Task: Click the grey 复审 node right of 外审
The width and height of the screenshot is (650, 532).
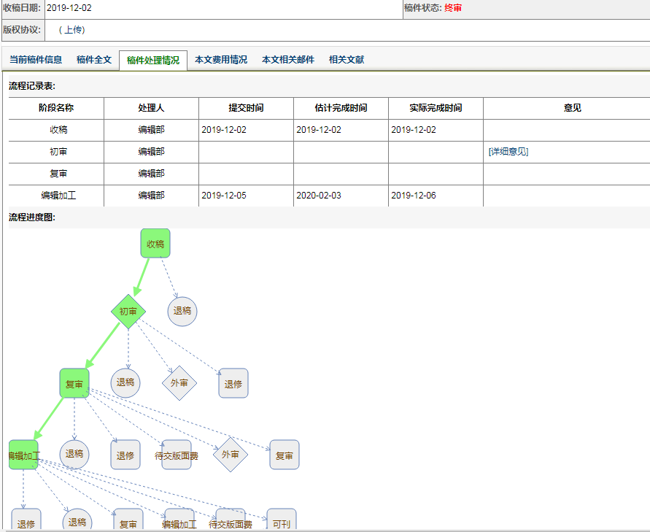Action: tap(284, 455)
